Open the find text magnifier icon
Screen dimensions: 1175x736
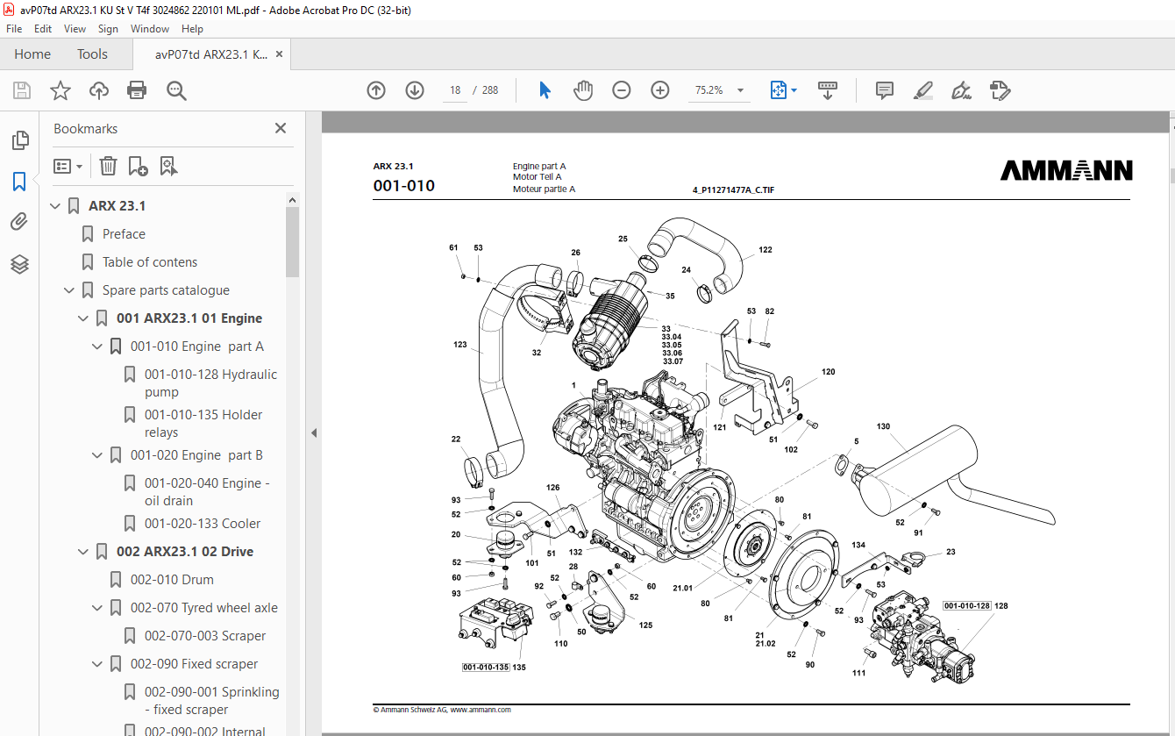click(176, 90)
